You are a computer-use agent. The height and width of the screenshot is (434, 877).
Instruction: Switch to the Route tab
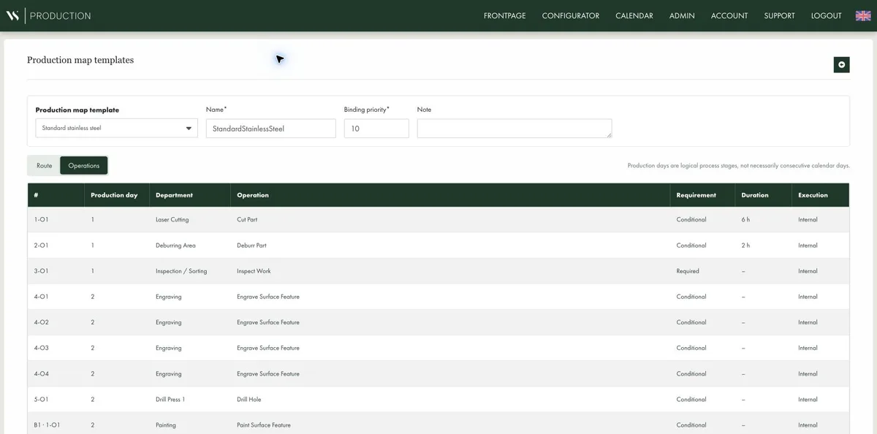(x=45, y=166)
